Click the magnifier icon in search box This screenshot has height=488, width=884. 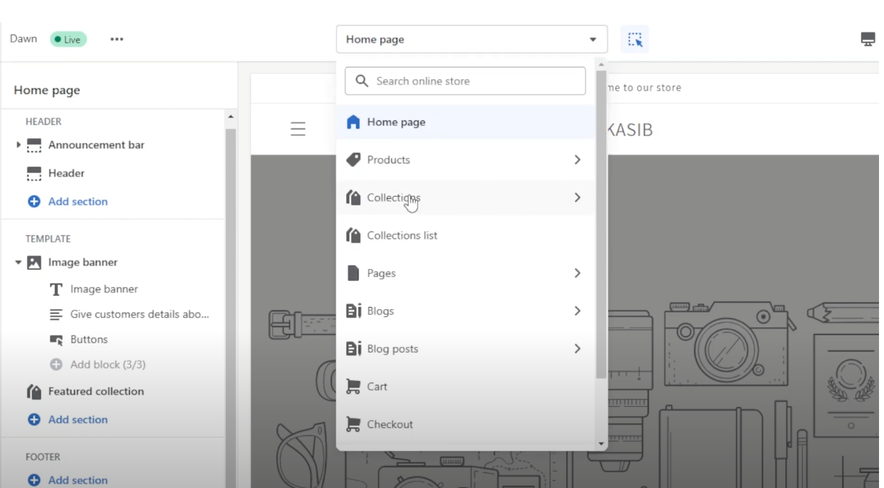pyautogui.click(x=362, y=81)
